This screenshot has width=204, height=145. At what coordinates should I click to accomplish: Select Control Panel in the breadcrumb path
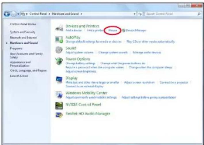coord(38,14)
